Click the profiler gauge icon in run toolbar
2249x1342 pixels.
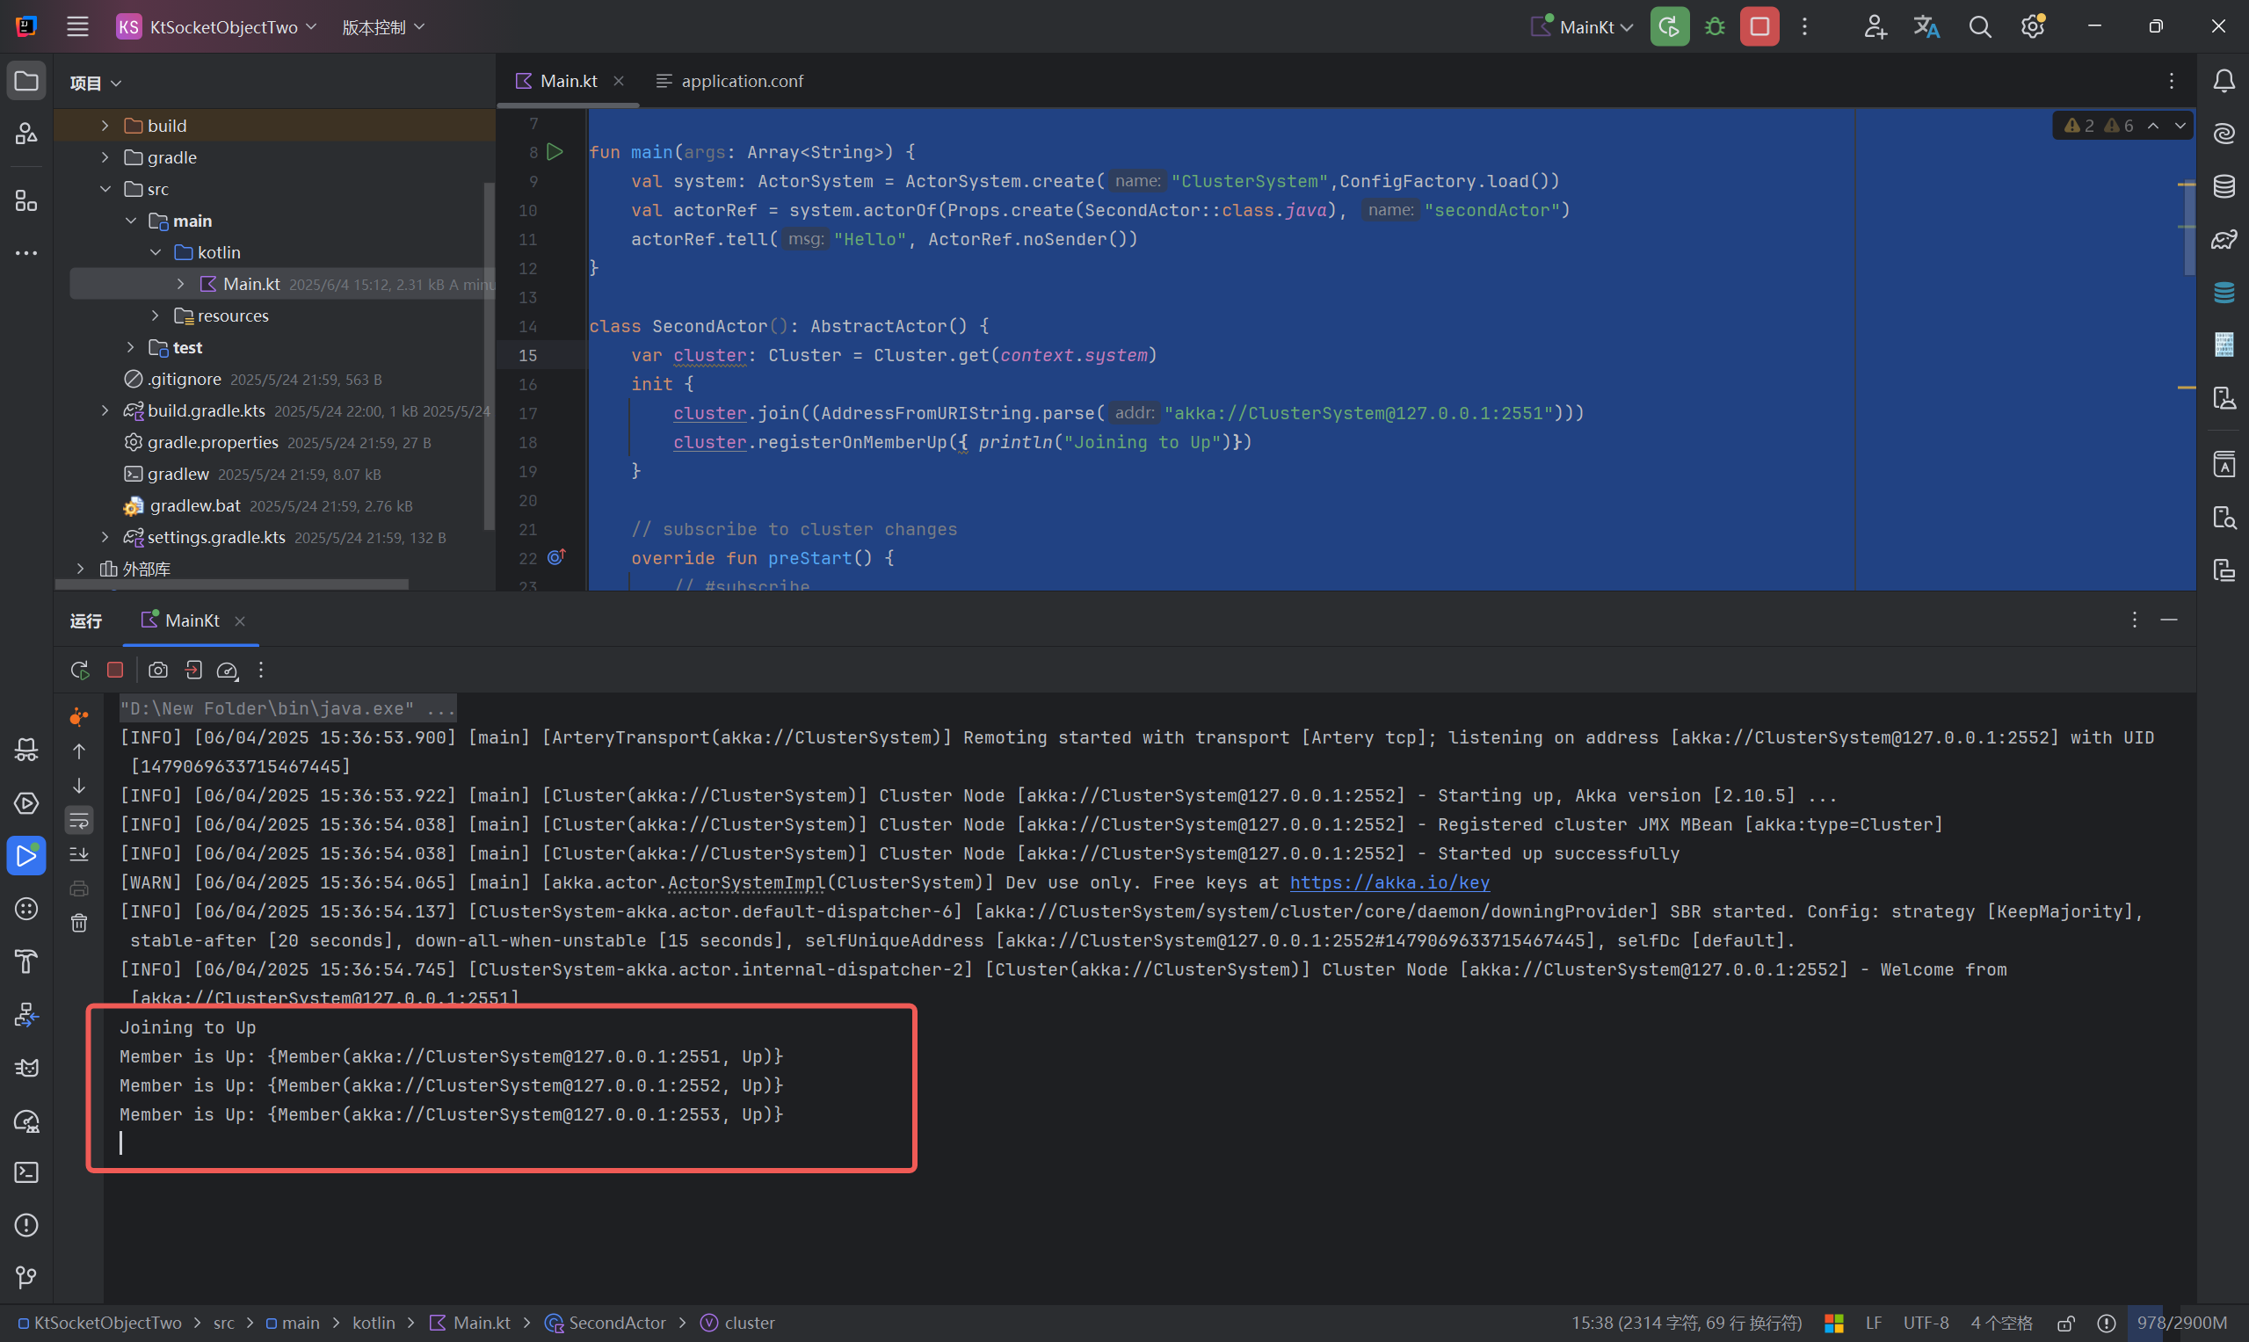point(227,670)
